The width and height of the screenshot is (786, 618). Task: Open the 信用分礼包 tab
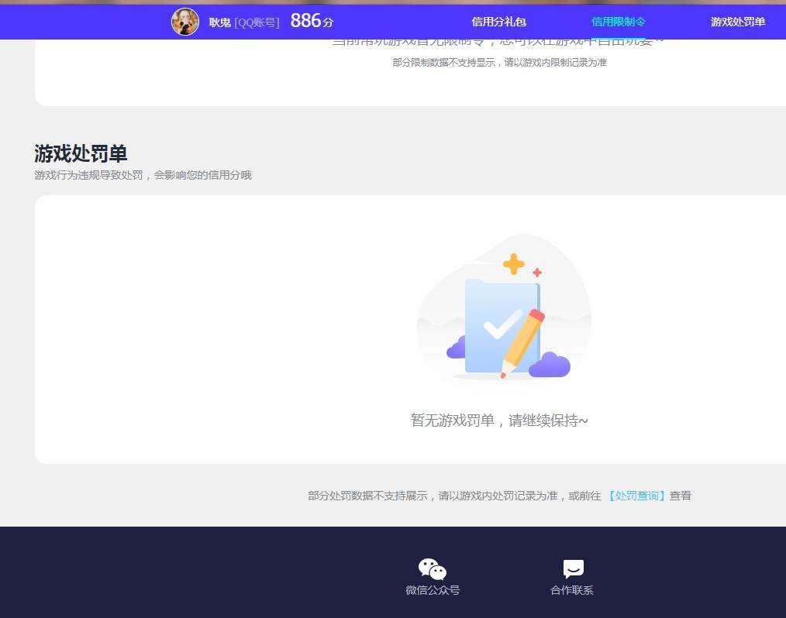point(498,22)
